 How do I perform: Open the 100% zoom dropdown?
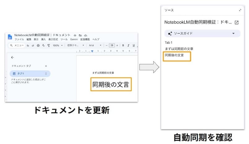pos(58,46)
